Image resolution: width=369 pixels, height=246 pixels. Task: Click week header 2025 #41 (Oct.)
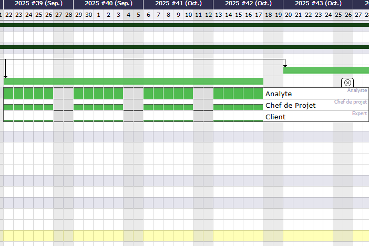click(178, 4)
